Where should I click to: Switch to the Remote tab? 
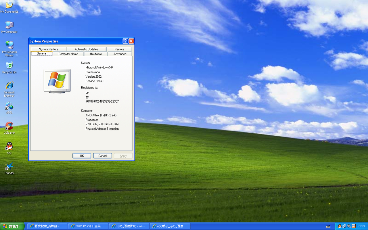[119, 49]
